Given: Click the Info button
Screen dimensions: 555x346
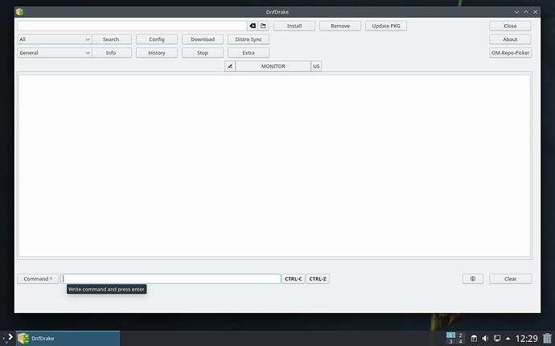Looking at the screenshot, I should [111, 53].
